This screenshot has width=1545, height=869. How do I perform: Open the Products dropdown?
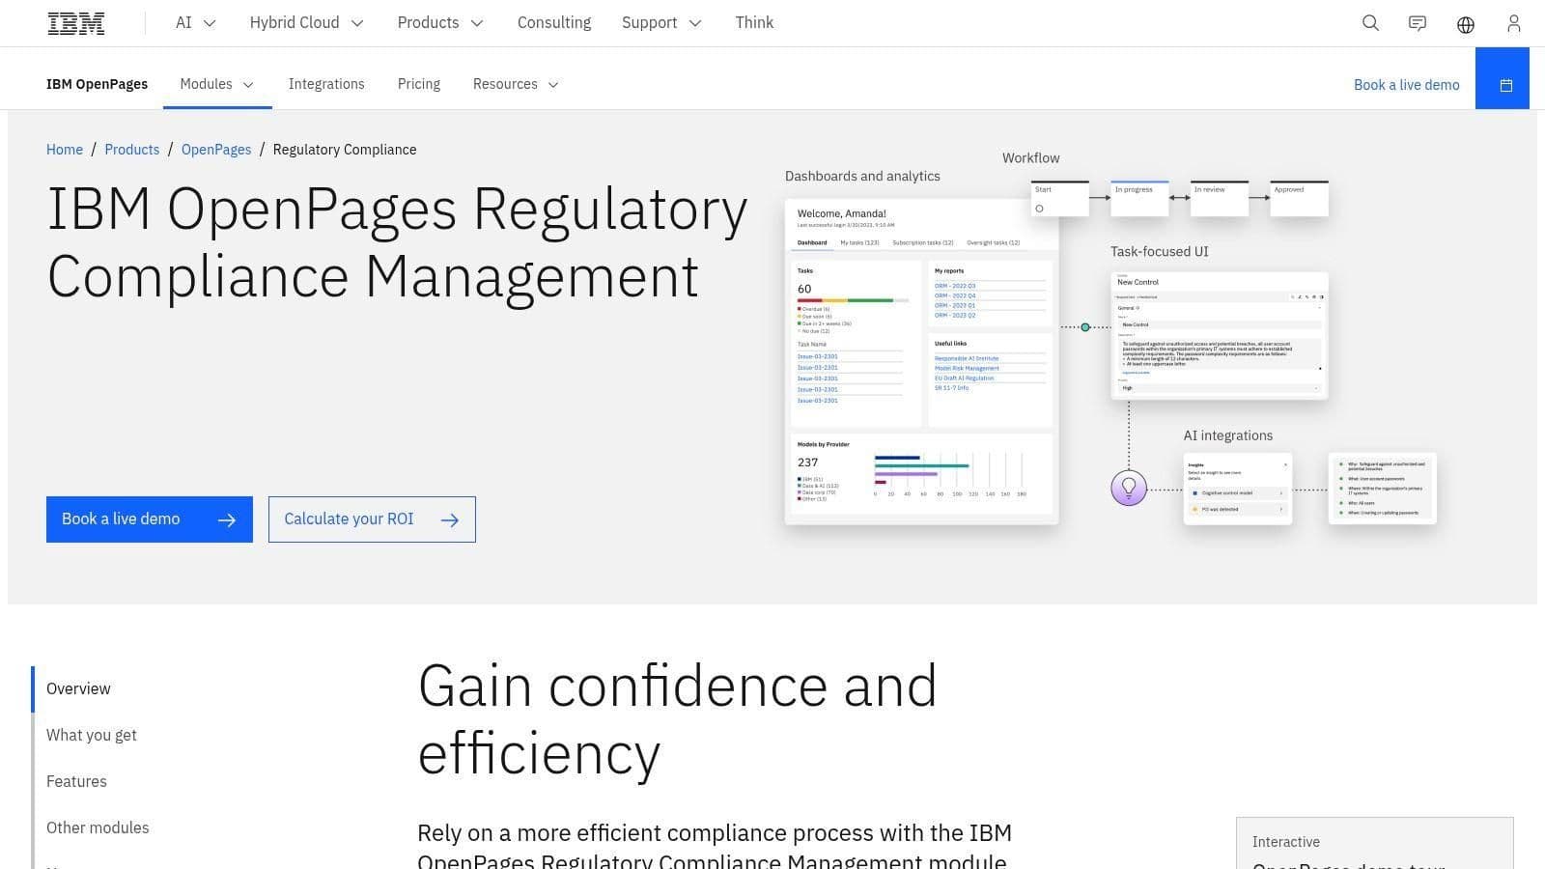pos(439,22)
